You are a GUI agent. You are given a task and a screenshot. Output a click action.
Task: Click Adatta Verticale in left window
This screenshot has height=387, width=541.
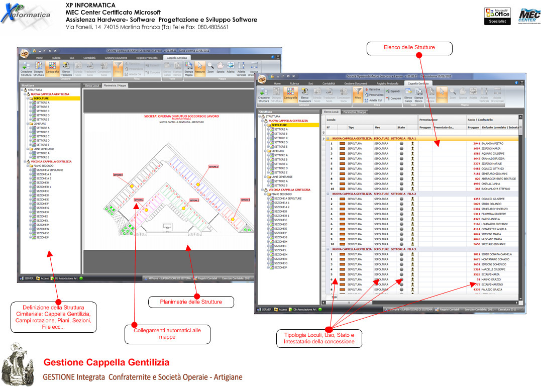(x=242, y=67)
